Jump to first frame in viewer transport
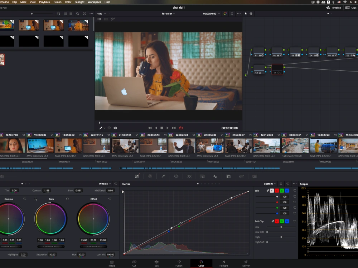 point(150,128)
